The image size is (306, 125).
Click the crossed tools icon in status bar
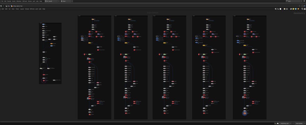click(275, 123)
